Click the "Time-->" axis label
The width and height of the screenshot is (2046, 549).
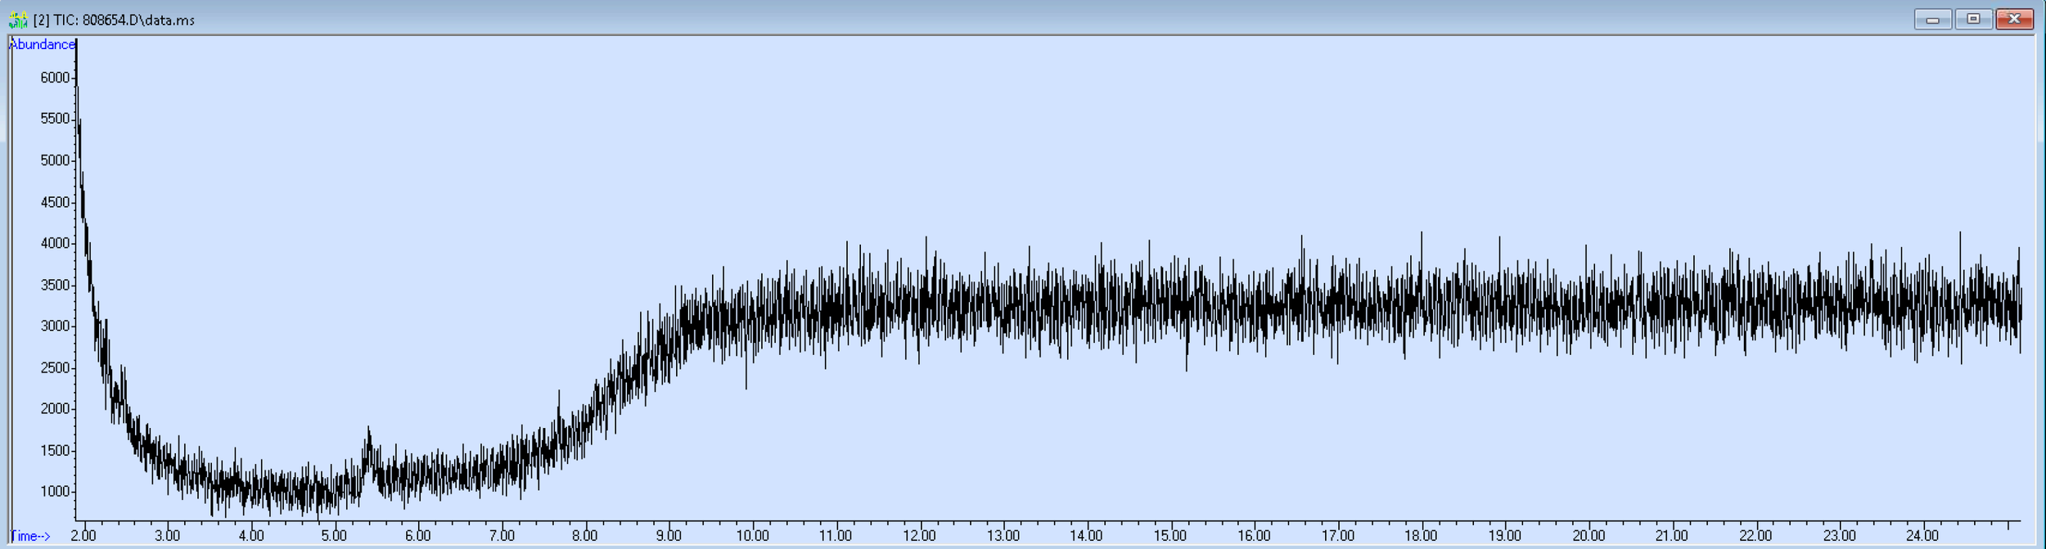[30, 536]
